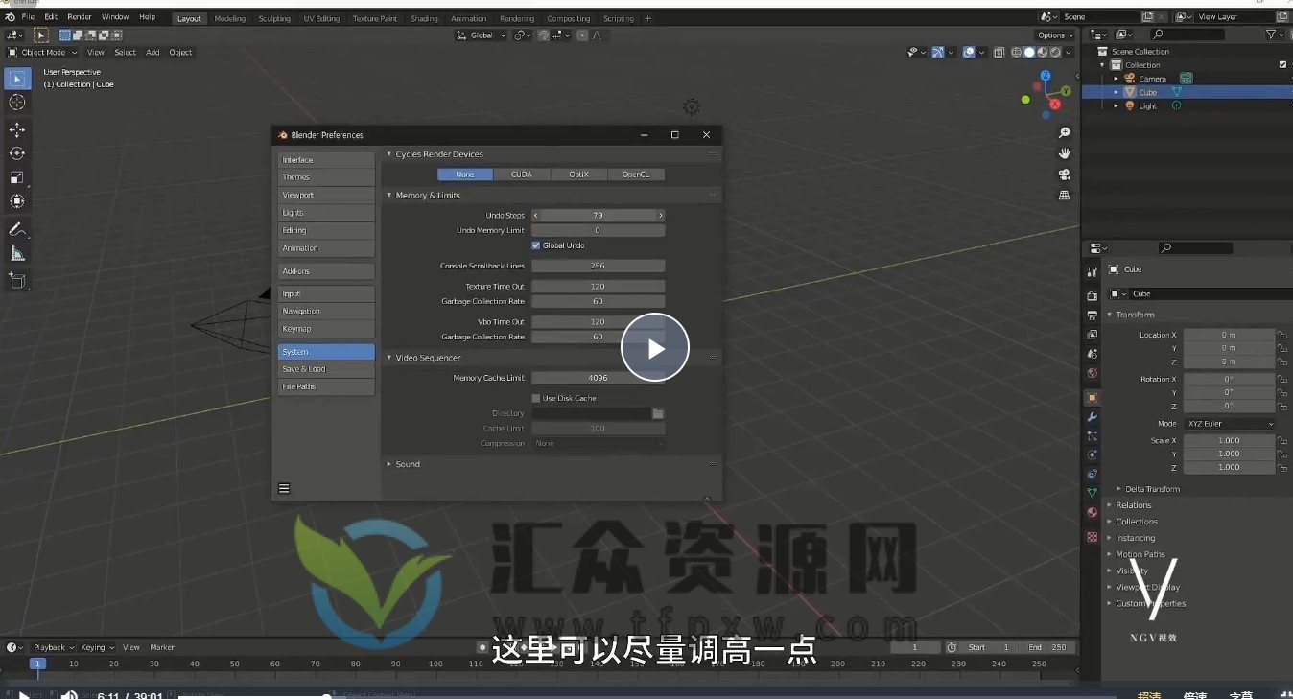Screen dimensions: 1293x699
Task: Toggle the lock for Location X
Action: [x=1282, y=335]
